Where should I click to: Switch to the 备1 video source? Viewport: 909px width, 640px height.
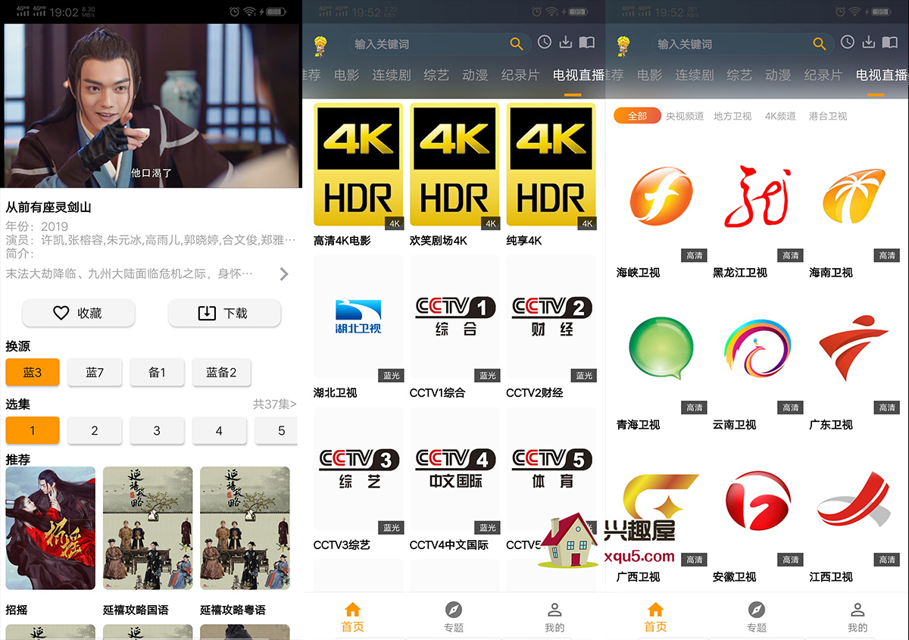pos(157,372)
